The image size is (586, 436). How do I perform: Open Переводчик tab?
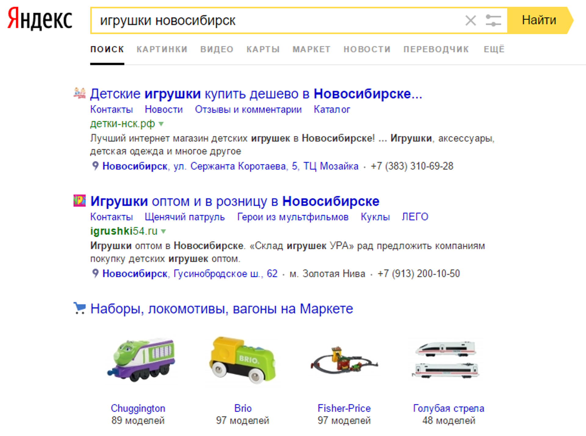[x=436, y=49]
